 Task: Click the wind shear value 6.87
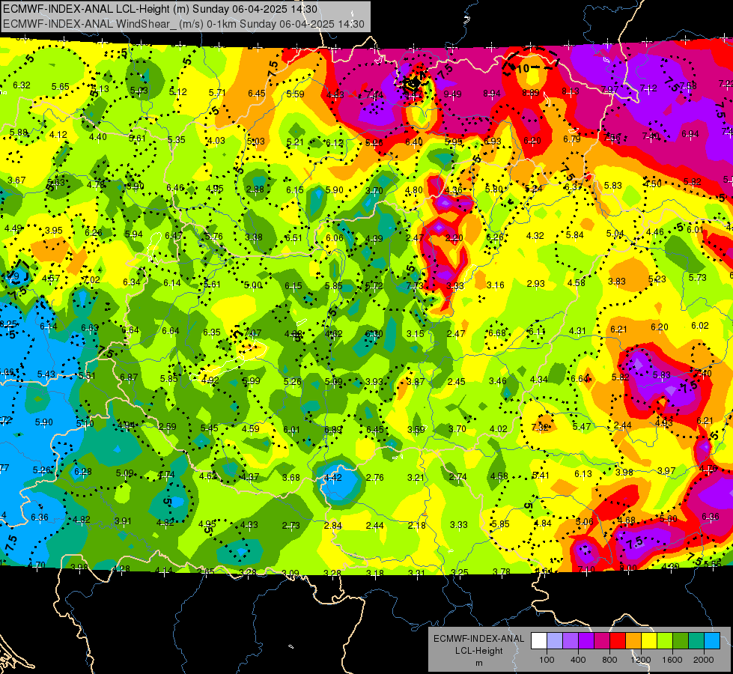click(129, 377)
